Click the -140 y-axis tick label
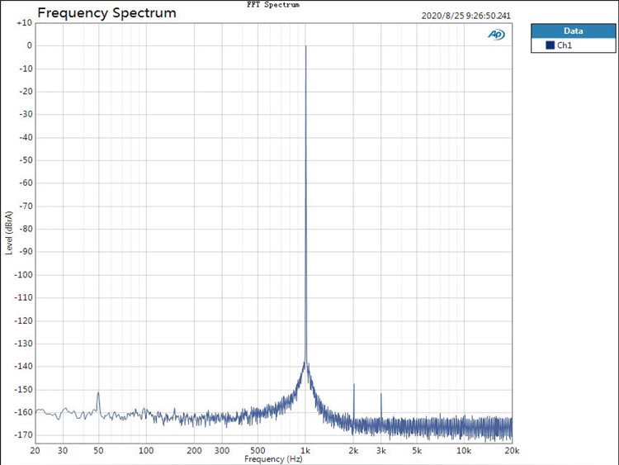 tap(23, 367)
